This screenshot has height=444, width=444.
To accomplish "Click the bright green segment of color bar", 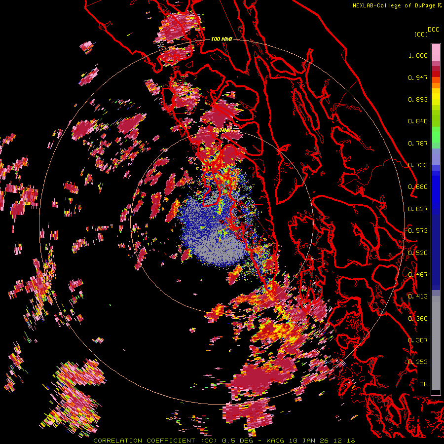I will pos(436,135).
